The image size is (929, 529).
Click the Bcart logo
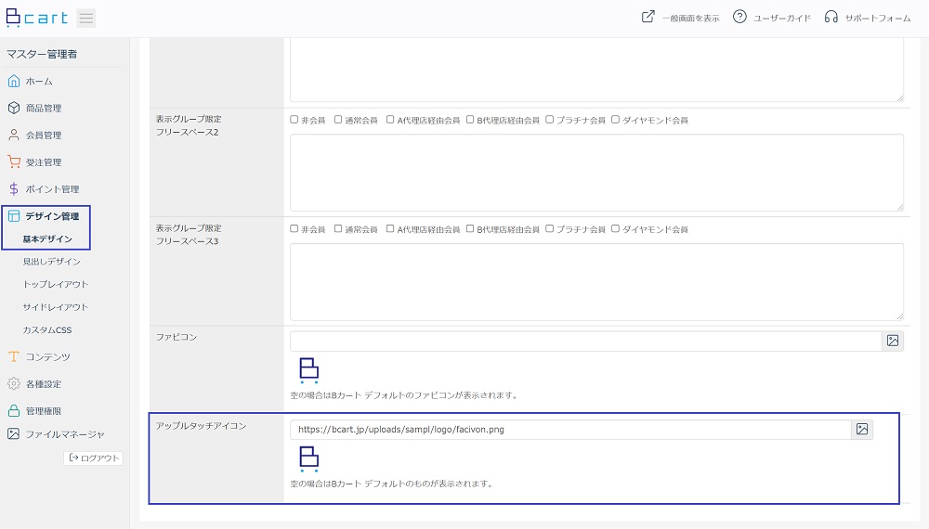pyautogui.click(x=37, y=18)
